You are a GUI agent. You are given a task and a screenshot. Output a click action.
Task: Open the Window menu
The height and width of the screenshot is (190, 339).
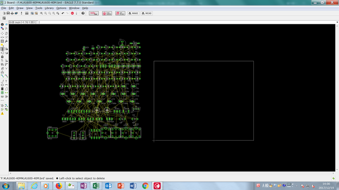tap(74, 8)
